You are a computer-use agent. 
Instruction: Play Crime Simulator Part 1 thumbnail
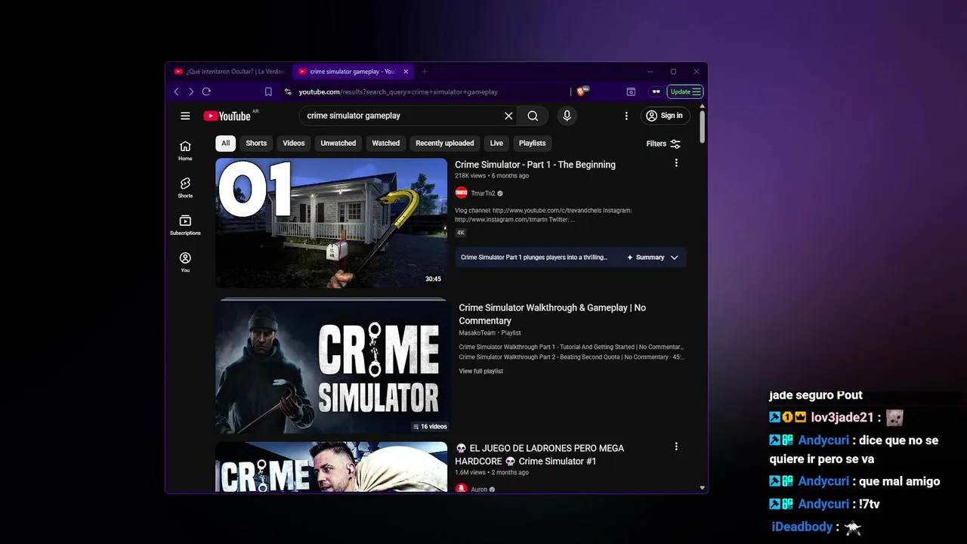coord(332,223)
